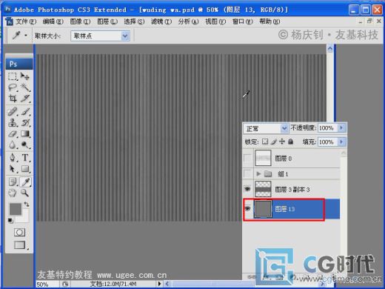385x289 pixels.
Task: Toggle Quick Mask mode
Action: (x=19, y=232)
